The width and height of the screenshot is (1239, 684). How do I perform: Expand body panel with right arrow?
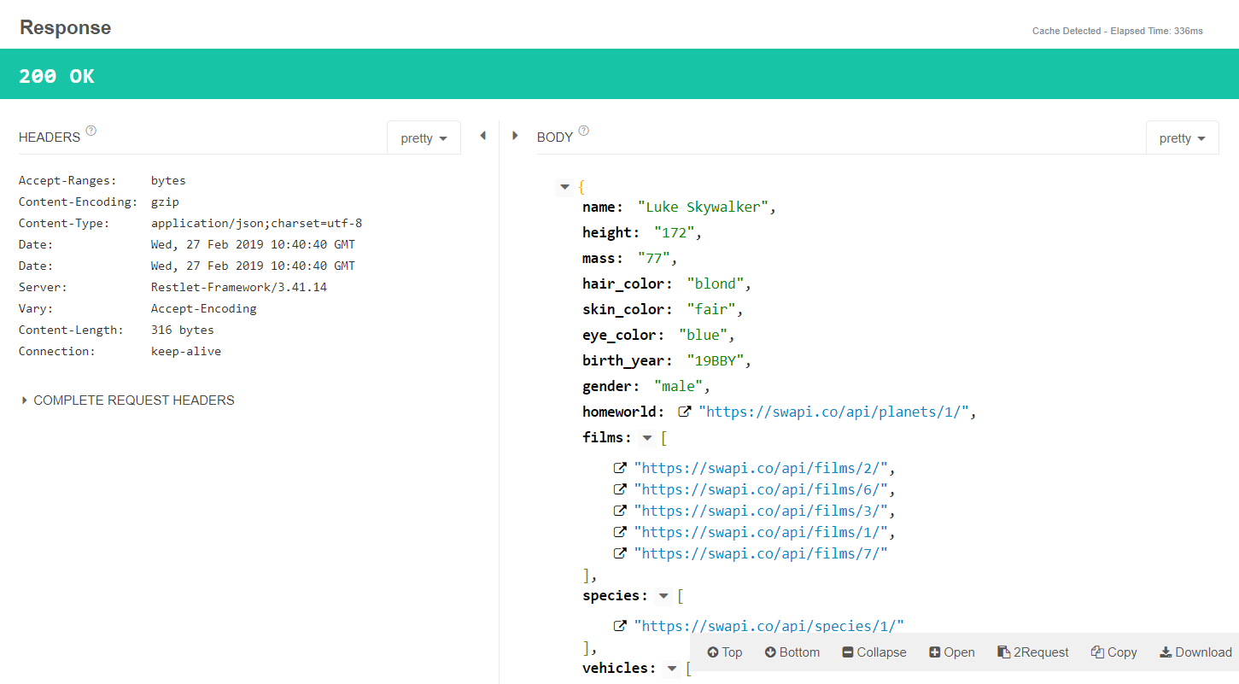pos(515,136)
